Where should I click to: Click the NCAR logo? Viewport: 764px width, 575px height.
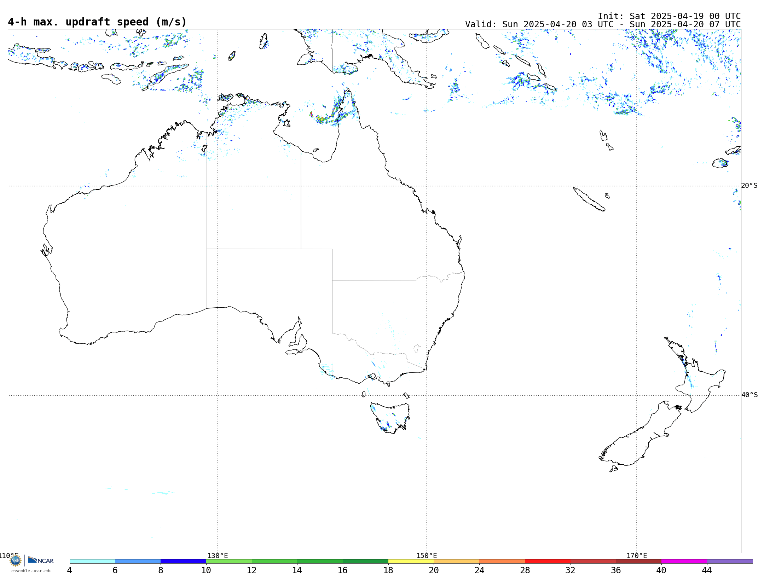(x=41, y=560)
